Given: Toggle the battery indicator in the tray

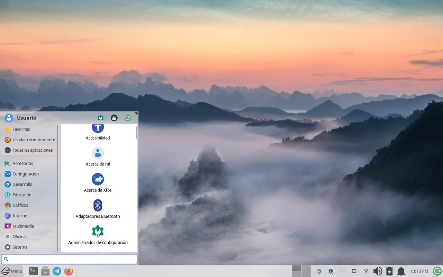Looking at the screenshot, I should 389,271.
